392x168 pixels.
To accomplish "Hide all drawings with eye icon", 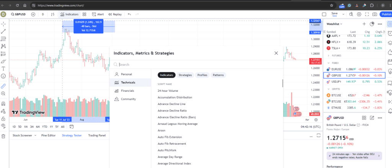I will pos(3,126).
